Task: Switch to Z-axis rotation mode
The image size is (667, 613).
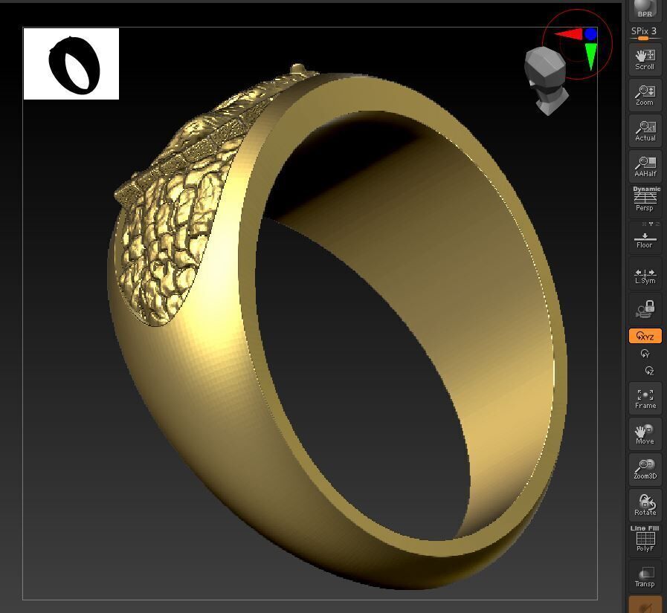Action: 649,371
